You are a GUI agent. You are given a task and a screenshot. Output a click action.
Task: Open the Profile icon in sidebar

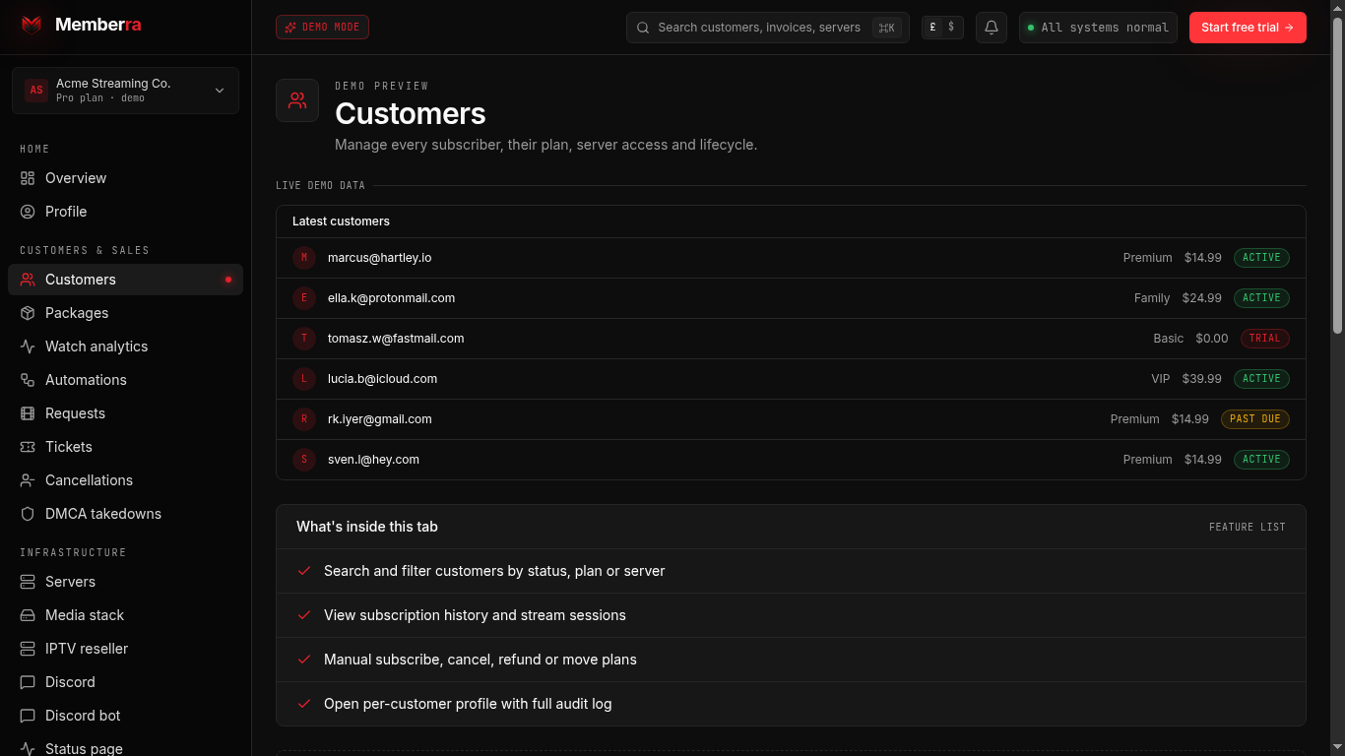[28, 212]
